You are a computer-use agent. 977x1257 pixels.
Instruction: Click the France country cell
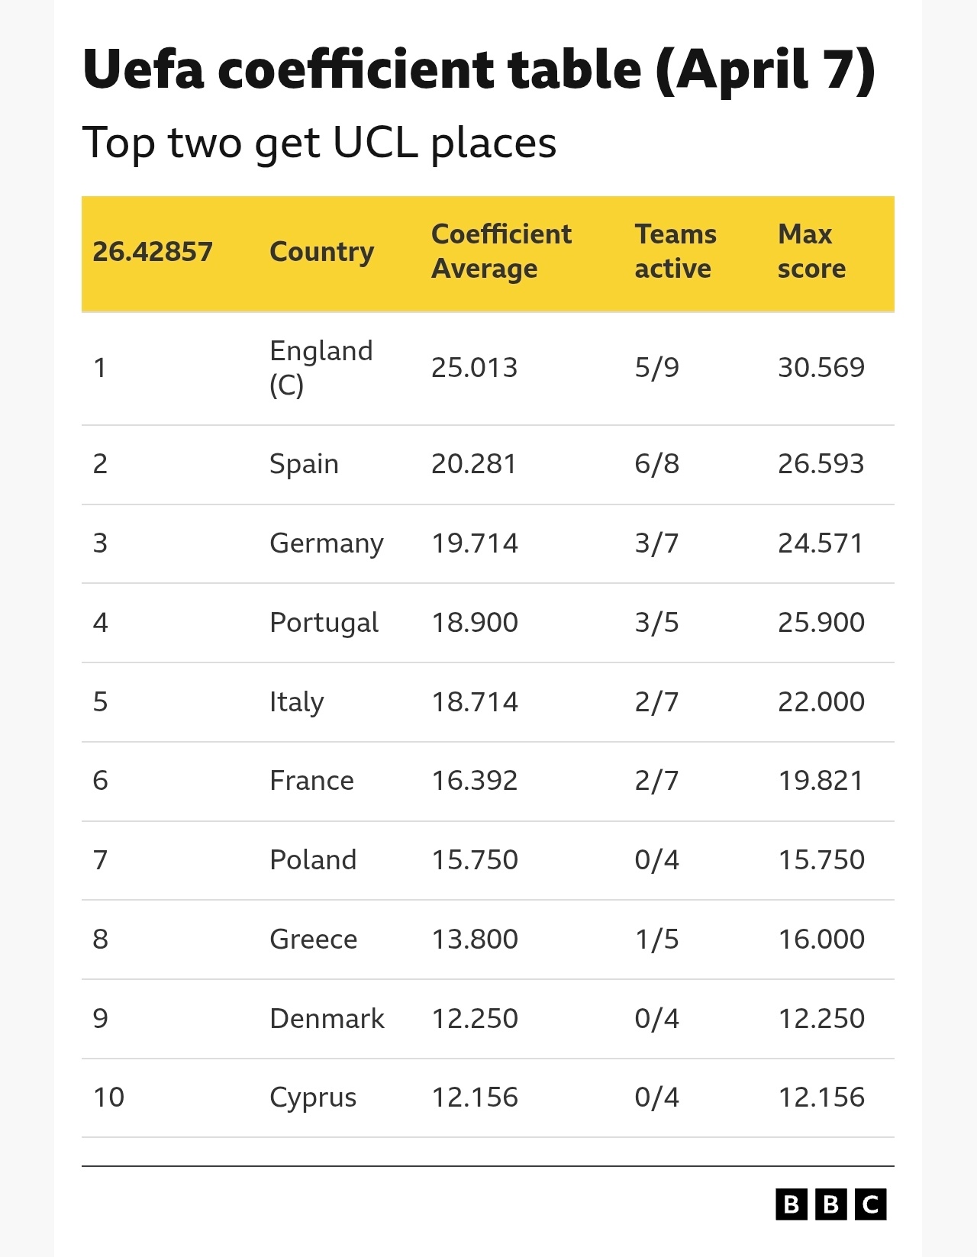pyautogui.click(x=311, y=781)
